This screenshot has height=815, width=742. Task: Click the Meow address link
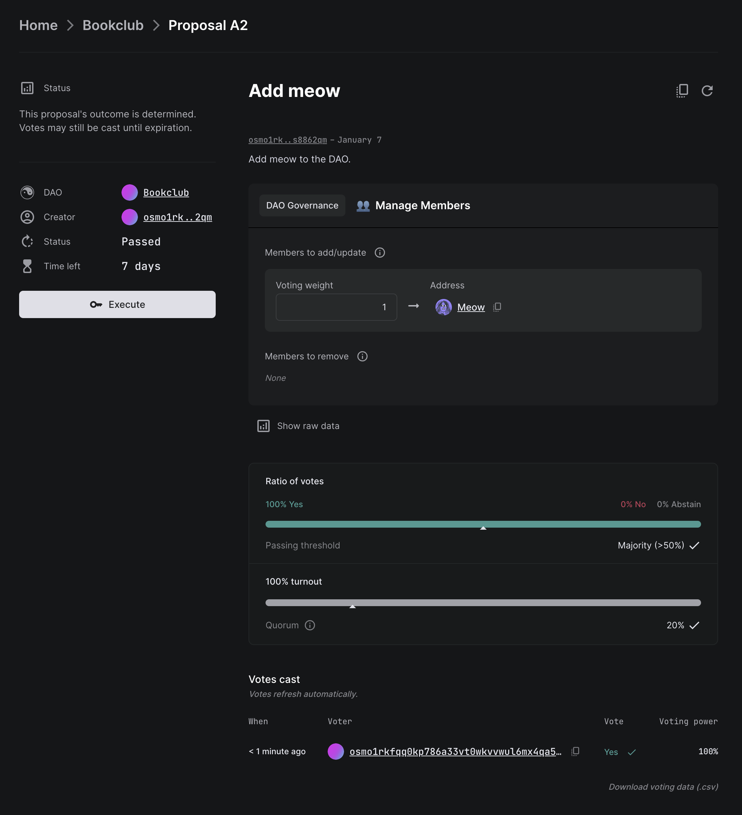click(471, 307)
